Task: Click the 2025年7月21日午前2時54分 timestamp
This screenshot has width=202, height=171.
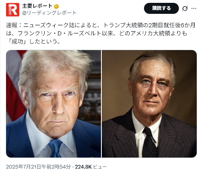Action: pyautogui.click(x=38, y=167)
